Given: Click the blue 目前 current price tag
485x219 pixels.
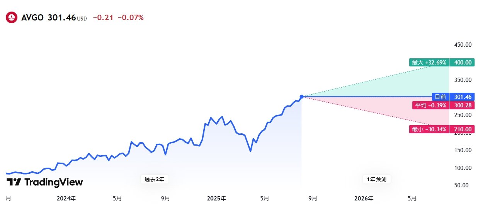Looking at the screenshot, I should point(440,97).
